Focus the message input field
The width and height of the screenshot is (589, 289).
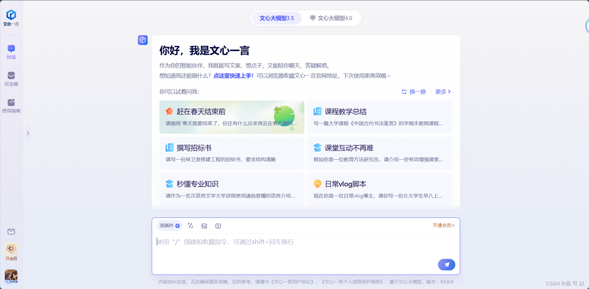point(306,247)
